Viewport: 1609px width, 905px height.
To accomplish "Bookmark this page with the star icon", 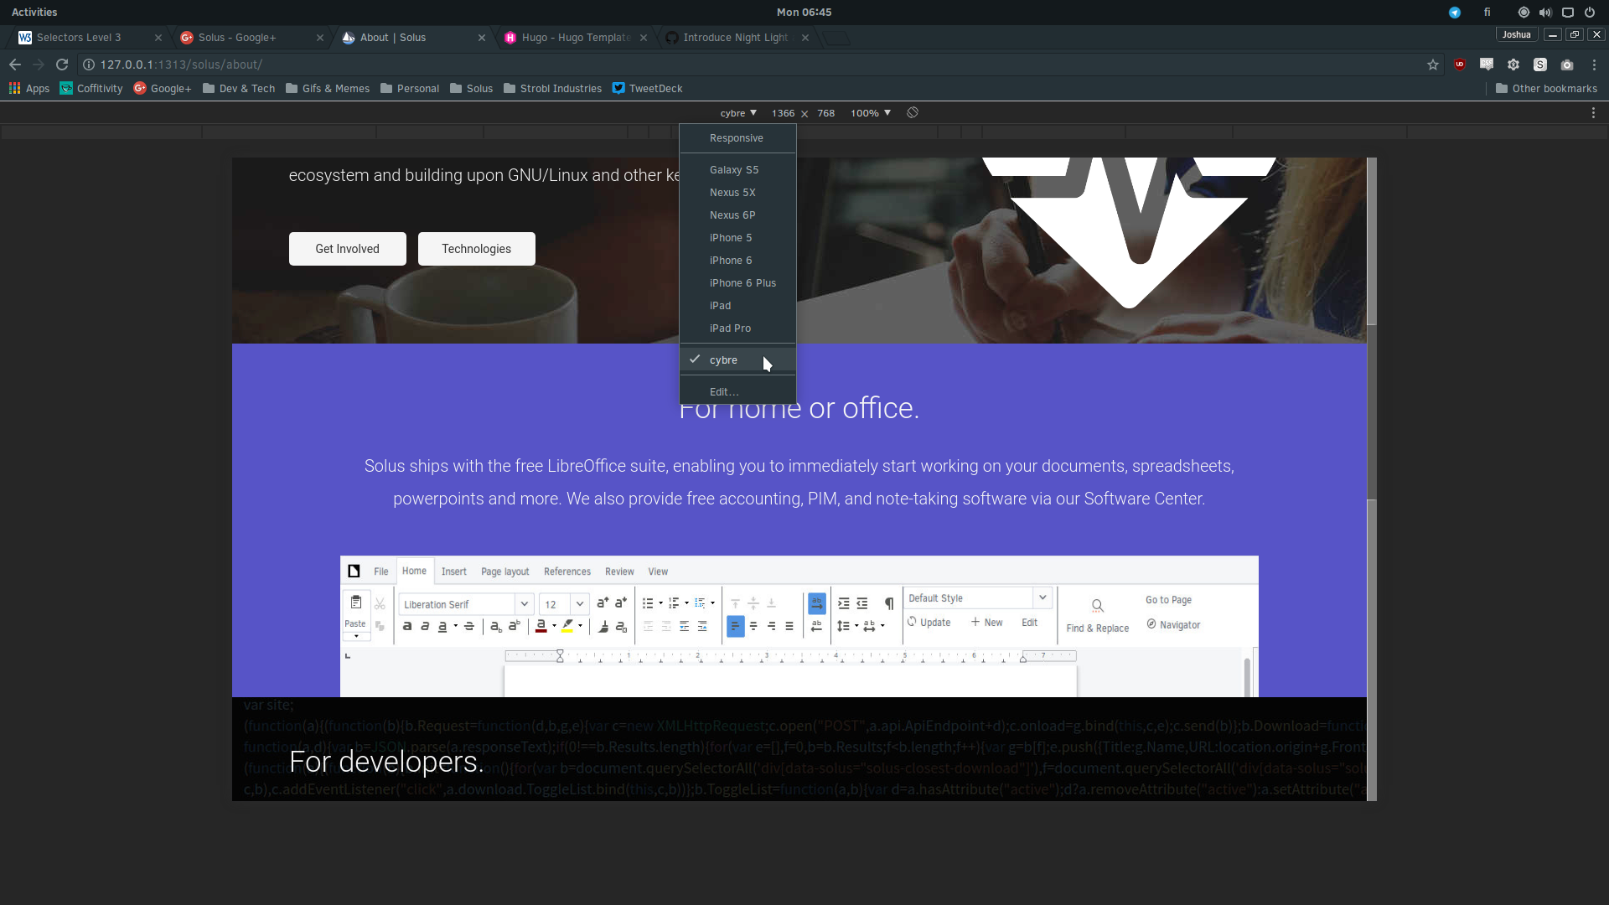I will tap(1433, 65).
